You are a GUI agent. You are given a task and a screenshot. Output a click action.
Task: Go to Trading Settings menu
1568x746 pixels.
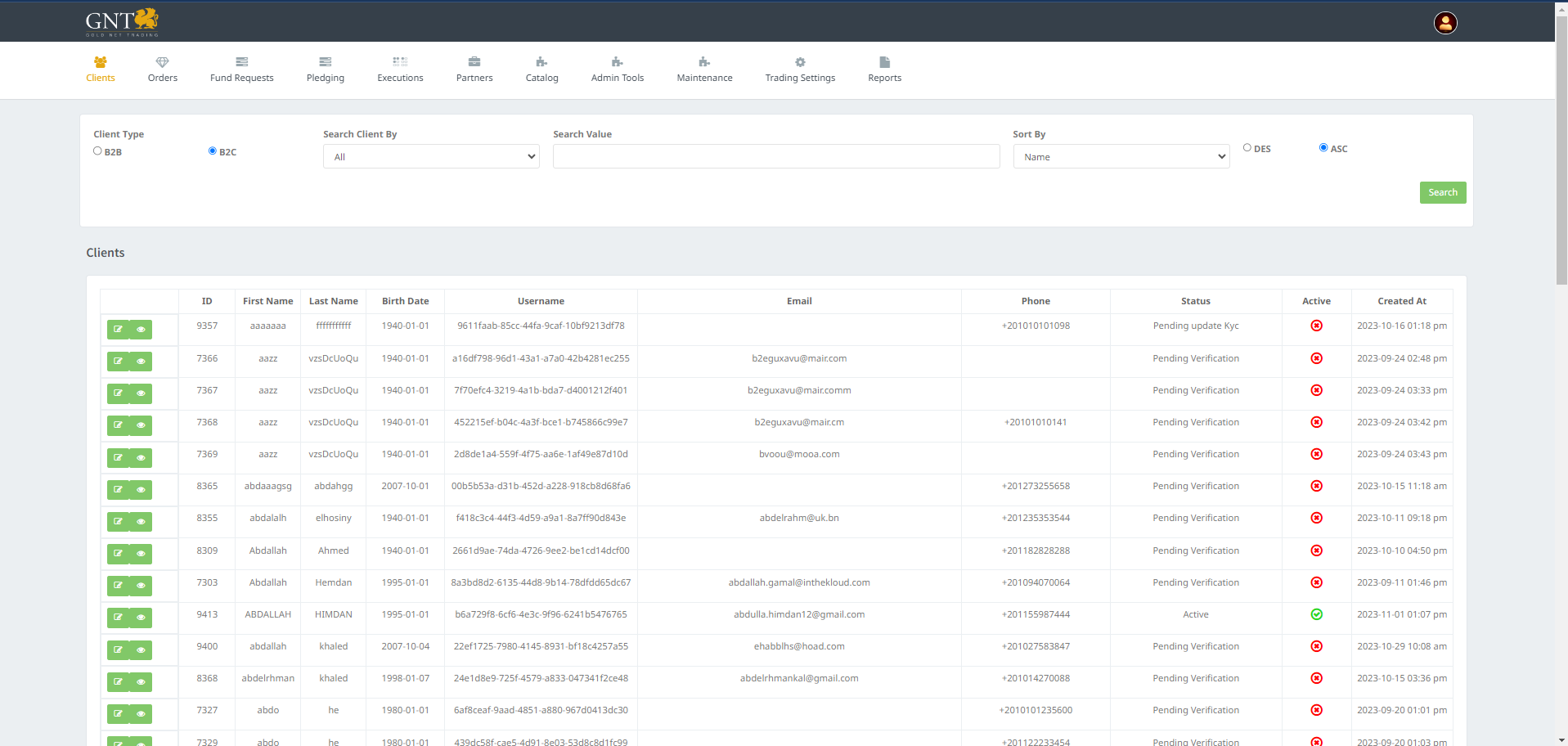[800, 70]
